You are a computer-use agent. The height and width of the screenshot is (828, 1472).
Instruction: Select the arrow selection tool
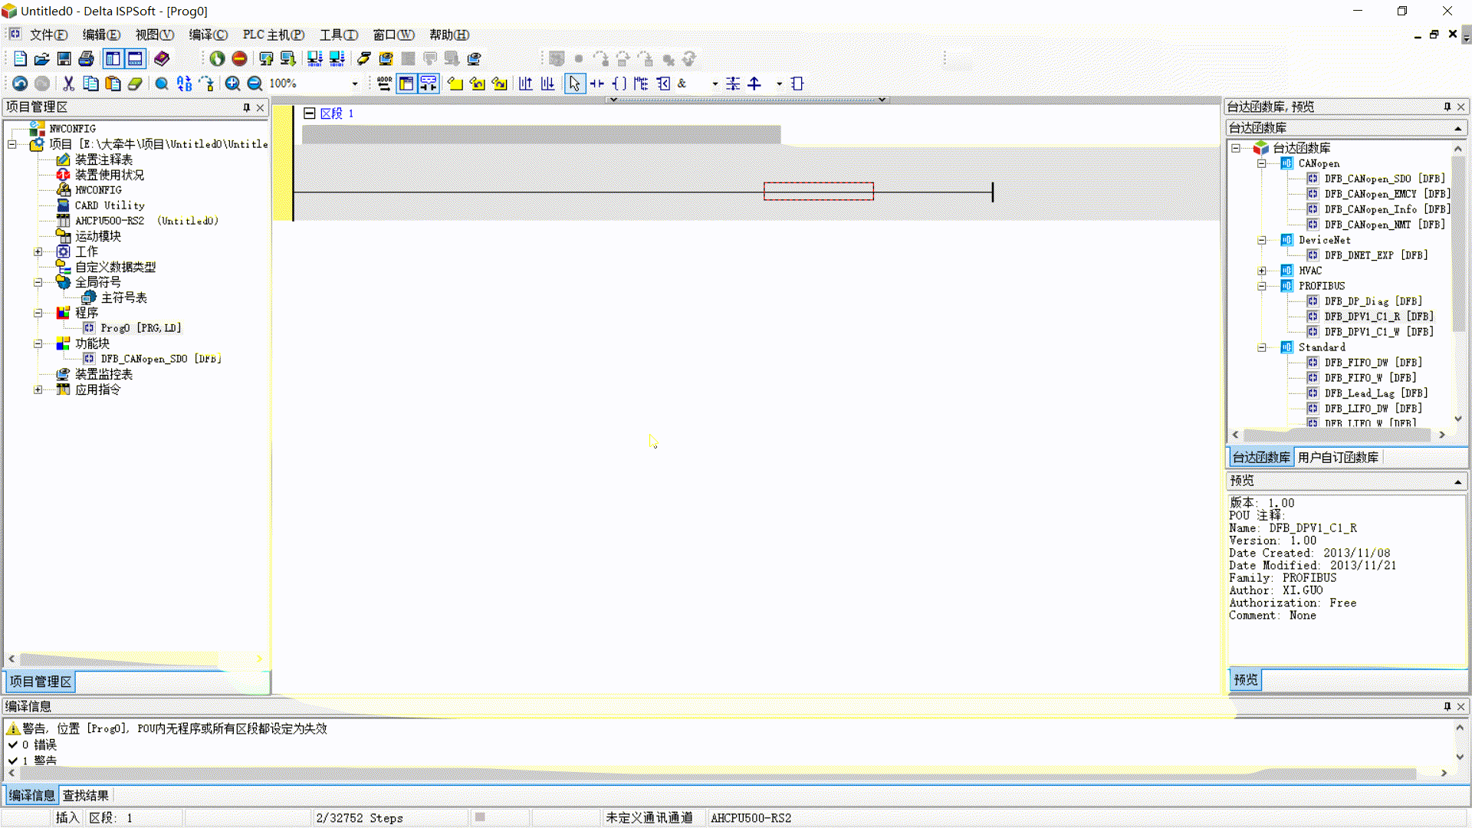pyautogui.click(x=574, y=84)
